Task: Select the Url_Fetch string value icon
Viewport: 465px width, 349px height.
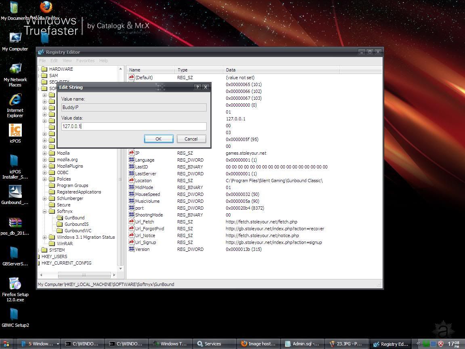Action: pos(131,222)
